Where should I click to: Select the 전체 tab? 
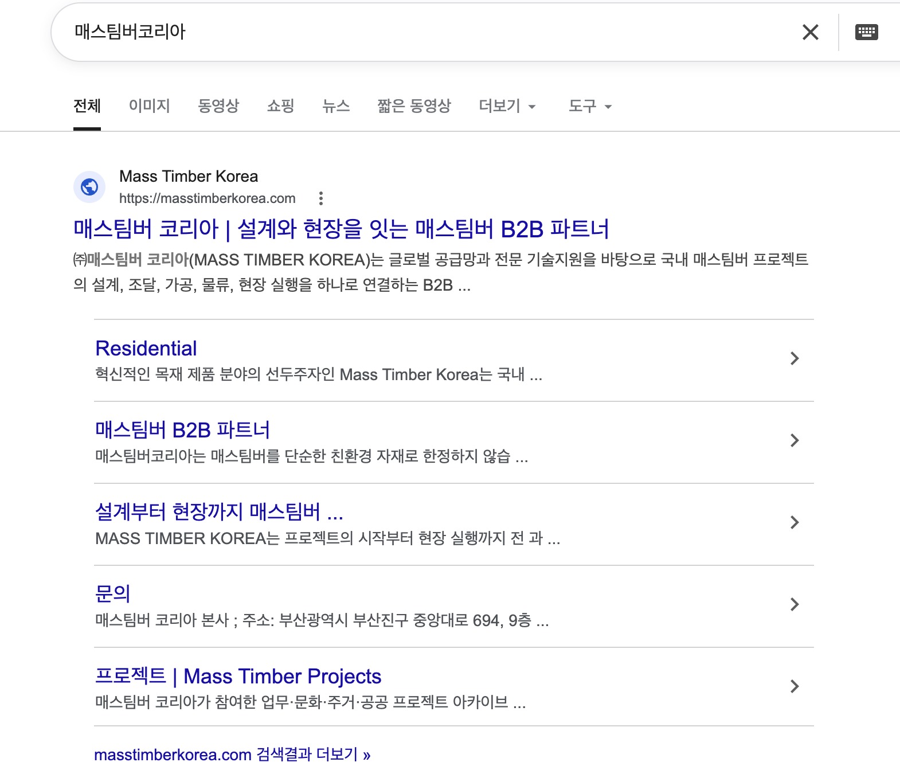click(x=87, y=106)
